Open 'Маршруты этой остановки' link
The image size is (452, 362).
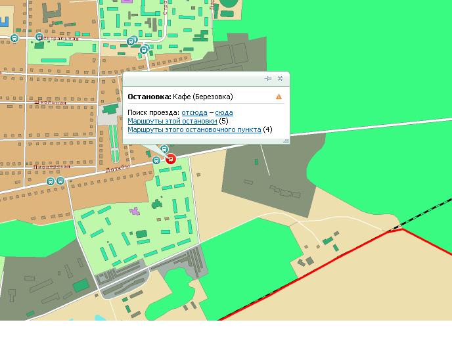tap(172, 122)
